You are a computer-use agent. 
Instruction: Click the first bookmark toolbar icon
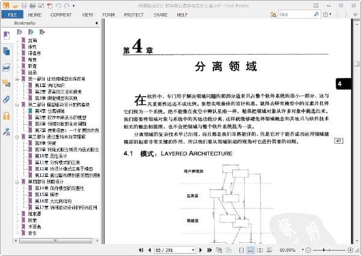pyautogui.click(x=19, y=32)
